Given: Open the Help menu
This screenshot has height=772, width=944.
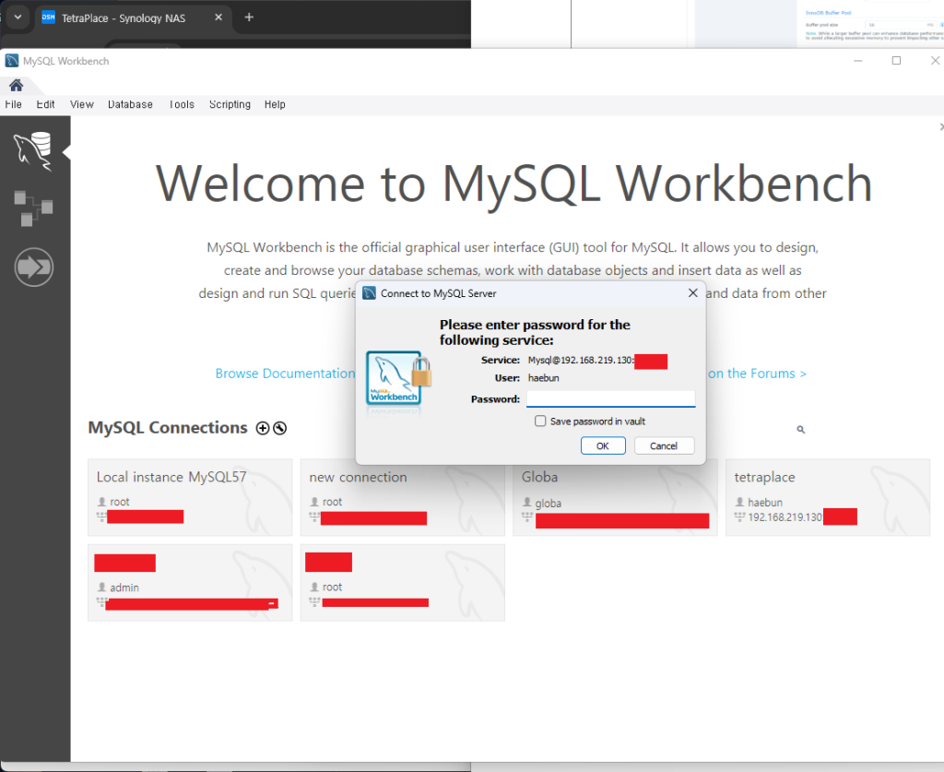Looking at the screenshot, I should (275, 104).
